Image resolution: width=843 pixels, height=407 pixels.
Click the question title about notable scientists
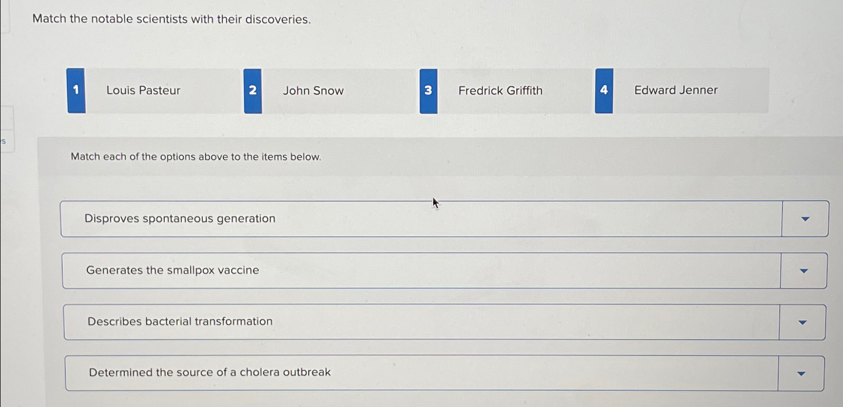(171, 19)
